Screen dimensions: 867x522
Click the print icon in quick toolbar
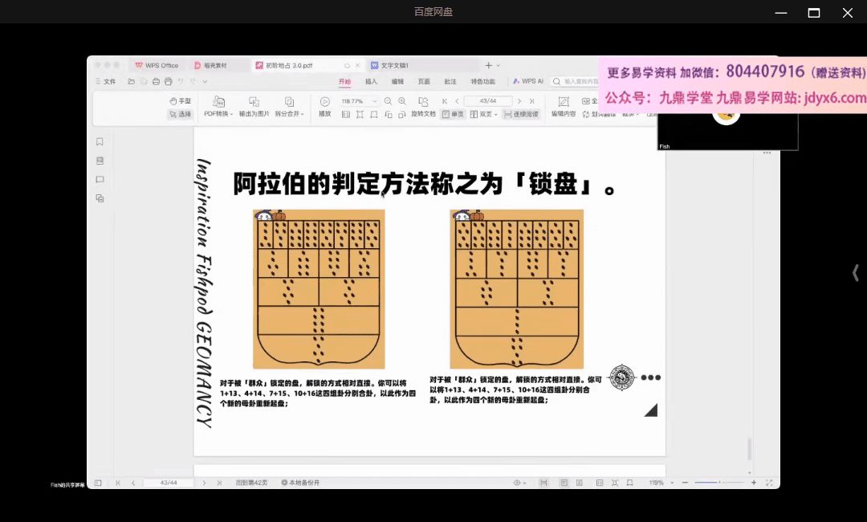tap(168, 81)
